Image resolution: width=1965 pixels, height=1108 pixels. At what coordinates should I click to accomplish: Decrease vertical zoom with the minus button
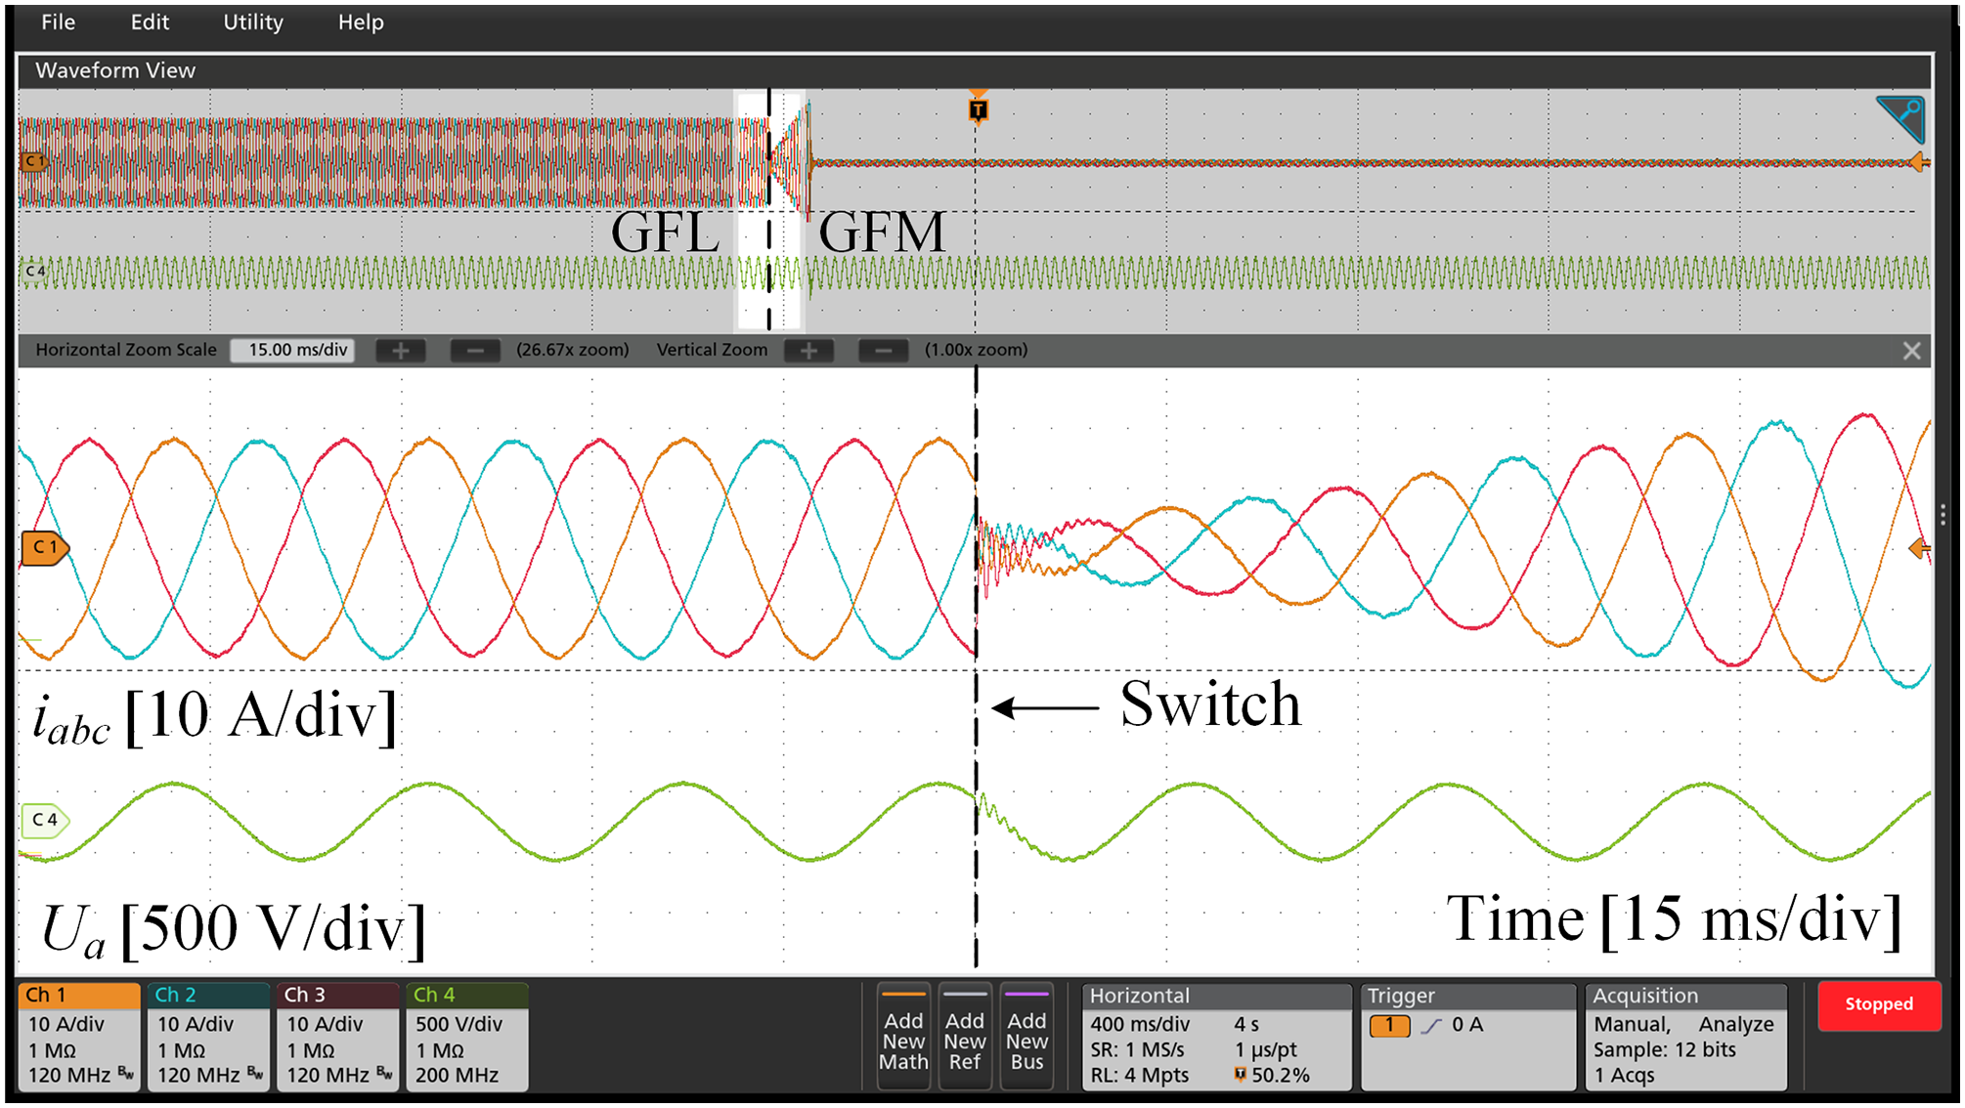click(x=883, y=350)
